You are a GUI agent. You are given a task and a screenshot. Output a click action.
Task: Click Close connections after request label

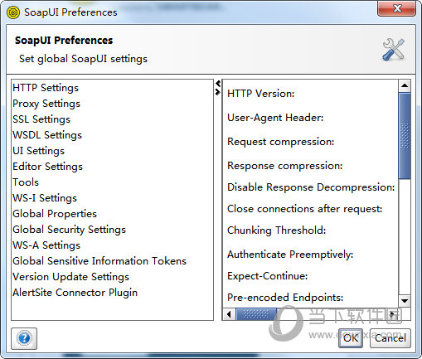[304, 209]
